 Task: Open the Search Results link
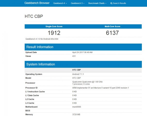(118, 3)
